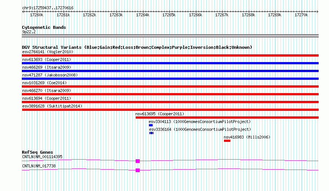
Task: Click the 'CNTLN|NM_001114395' gene label
Action: point(42,157)
